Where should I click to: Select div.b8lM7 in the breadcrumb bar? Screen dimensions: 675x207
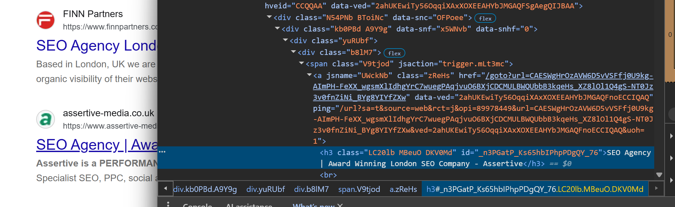point(312,189)
